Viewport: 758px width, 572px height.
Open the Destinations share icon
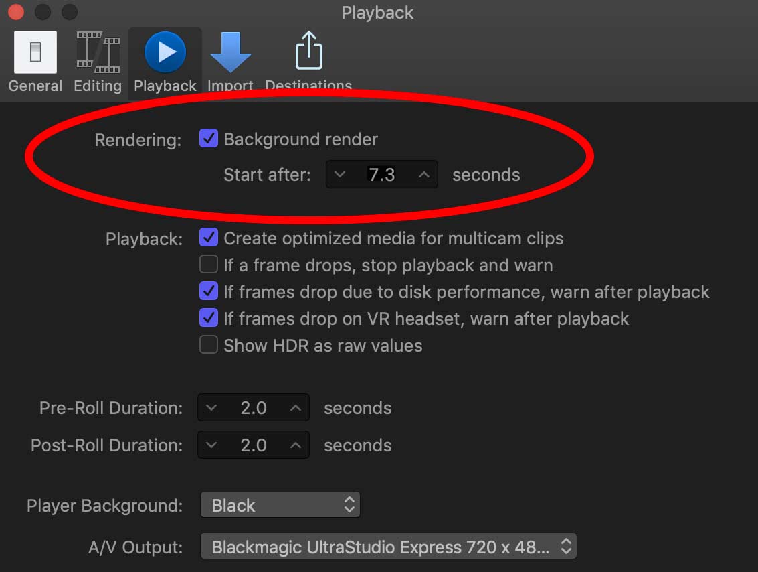[x=309, y=51]
